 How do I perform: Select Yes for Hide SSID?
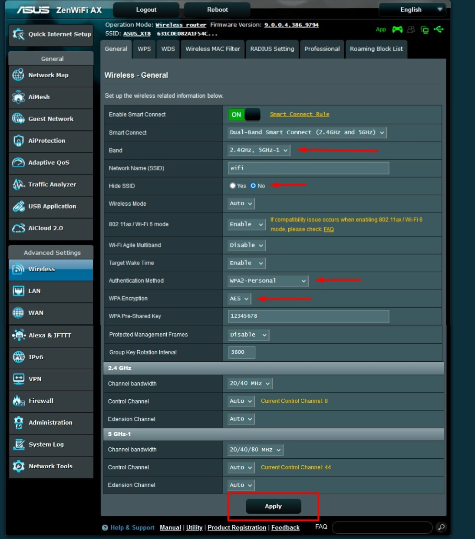(233, 186)
